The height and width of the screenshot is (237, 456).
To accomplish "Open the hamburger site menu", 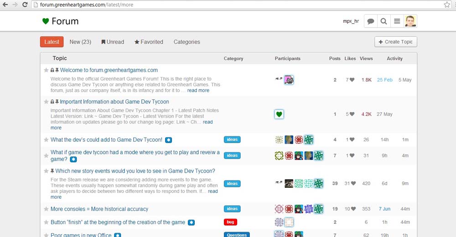I will click(397, 21).
